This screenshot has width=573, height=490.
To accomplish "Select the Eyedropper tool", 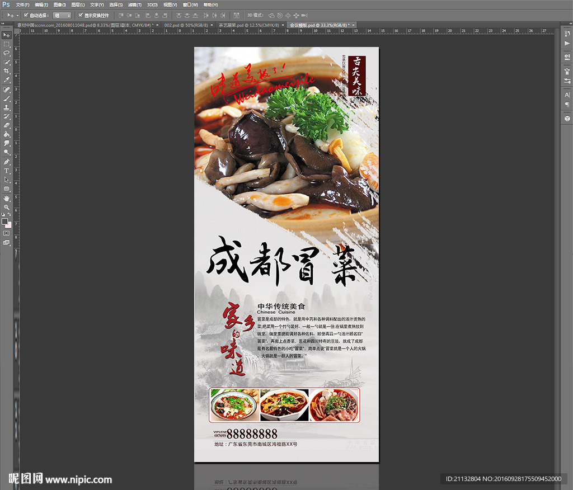I will click(x=7, y=80).
